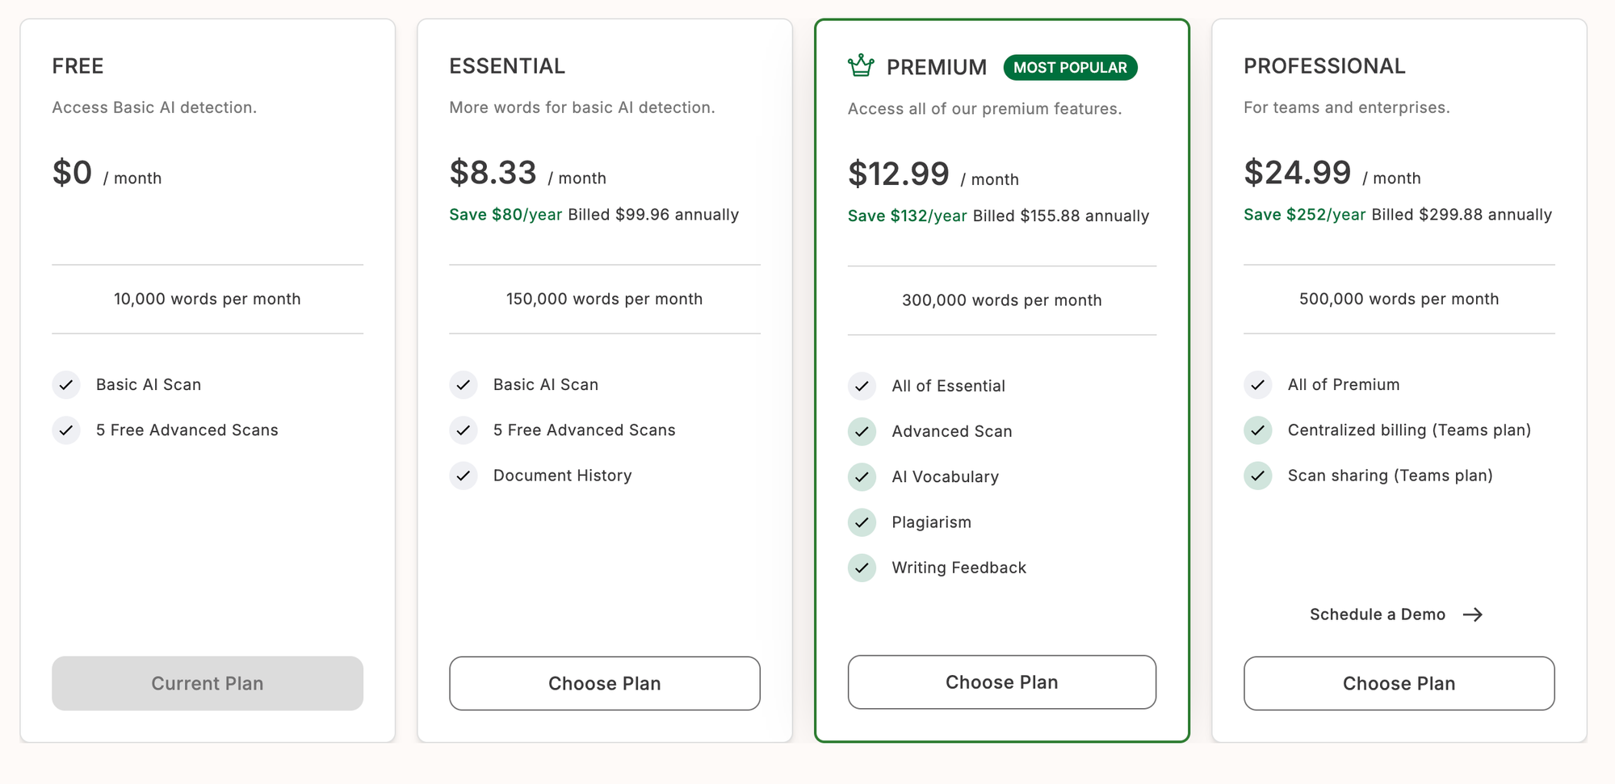Click the Professional plan heading
The height and width of the screenshot is (784, 1615).
coord(1324,66)
